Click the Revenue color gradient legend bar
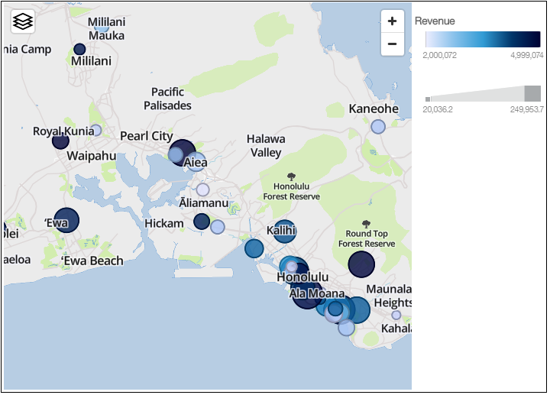The height and width of the screenshot is (395, 550). 483,40
